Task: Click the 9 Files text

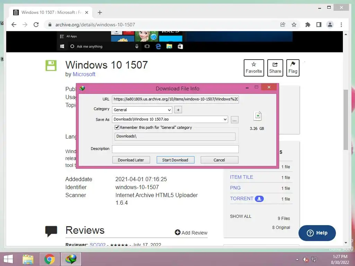Action: (x=284, y=219)
